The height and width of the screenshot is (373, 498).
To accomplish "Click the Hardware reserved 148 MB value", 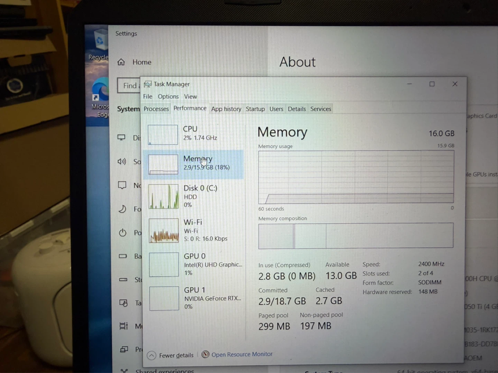I will coord(428,291).
